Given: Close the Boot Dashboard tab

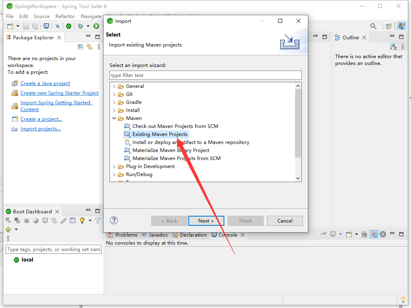Looking at the screenshot, I should point(57,211).
